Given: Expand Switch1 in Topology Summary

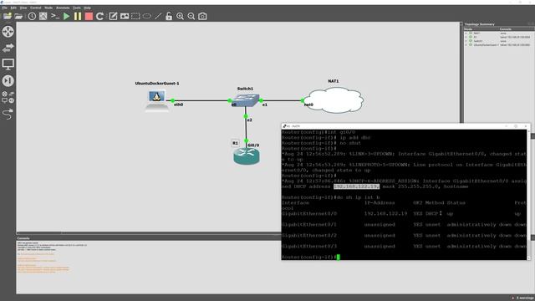Looking at the screenshot, I should pyautogui.click(x=466, y=41).
